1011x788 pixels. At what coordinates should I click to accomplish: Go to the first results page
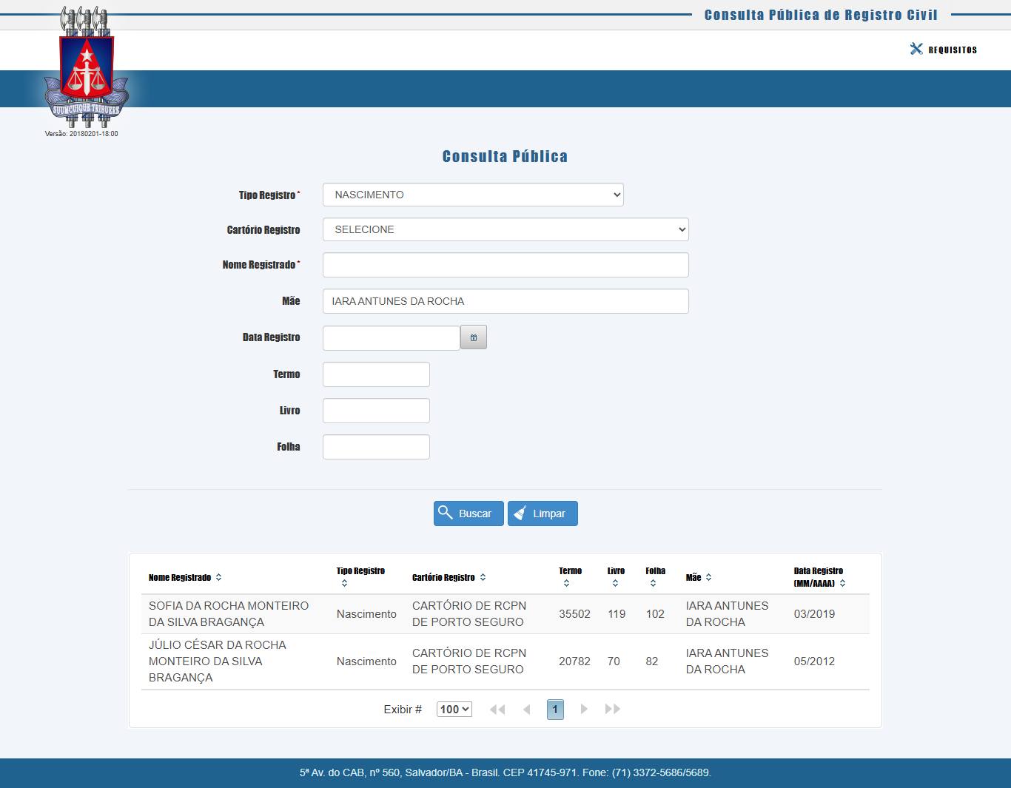(497, 709)
